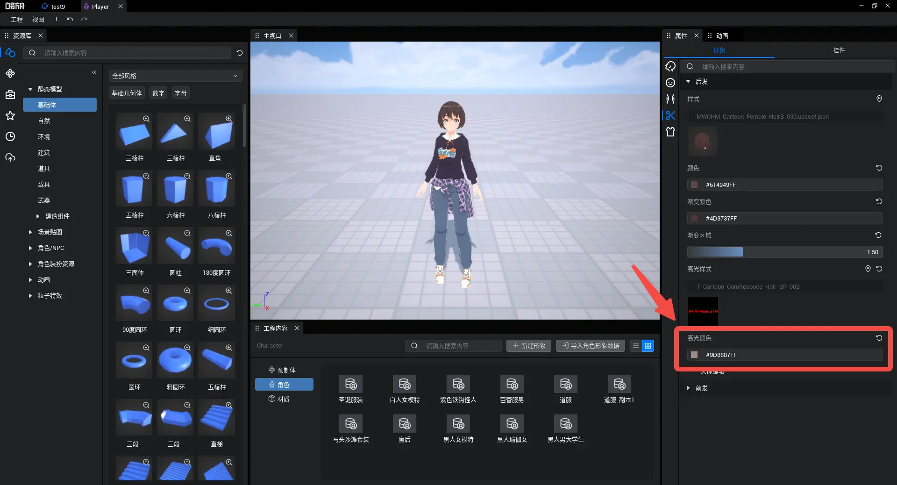Select the 基础体 category

tap(60, 105)
